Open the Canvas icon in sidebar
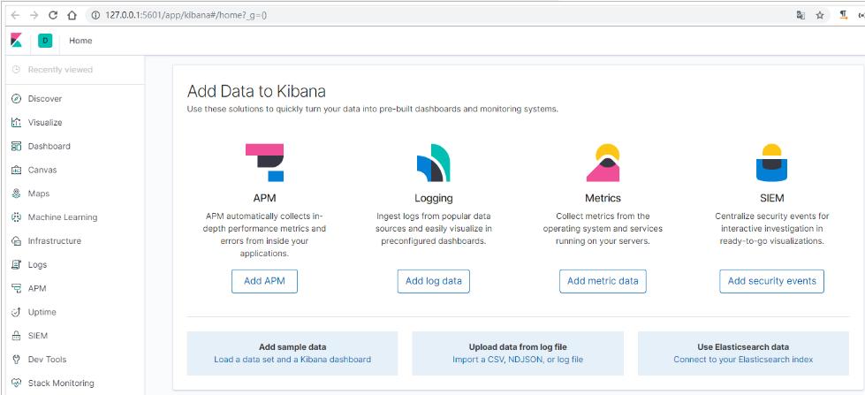 click(x=16, y=170)
